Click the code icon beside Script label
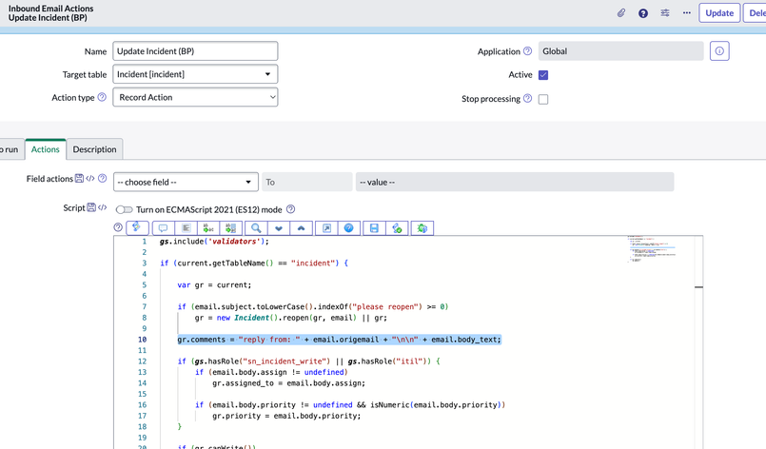 102,207
